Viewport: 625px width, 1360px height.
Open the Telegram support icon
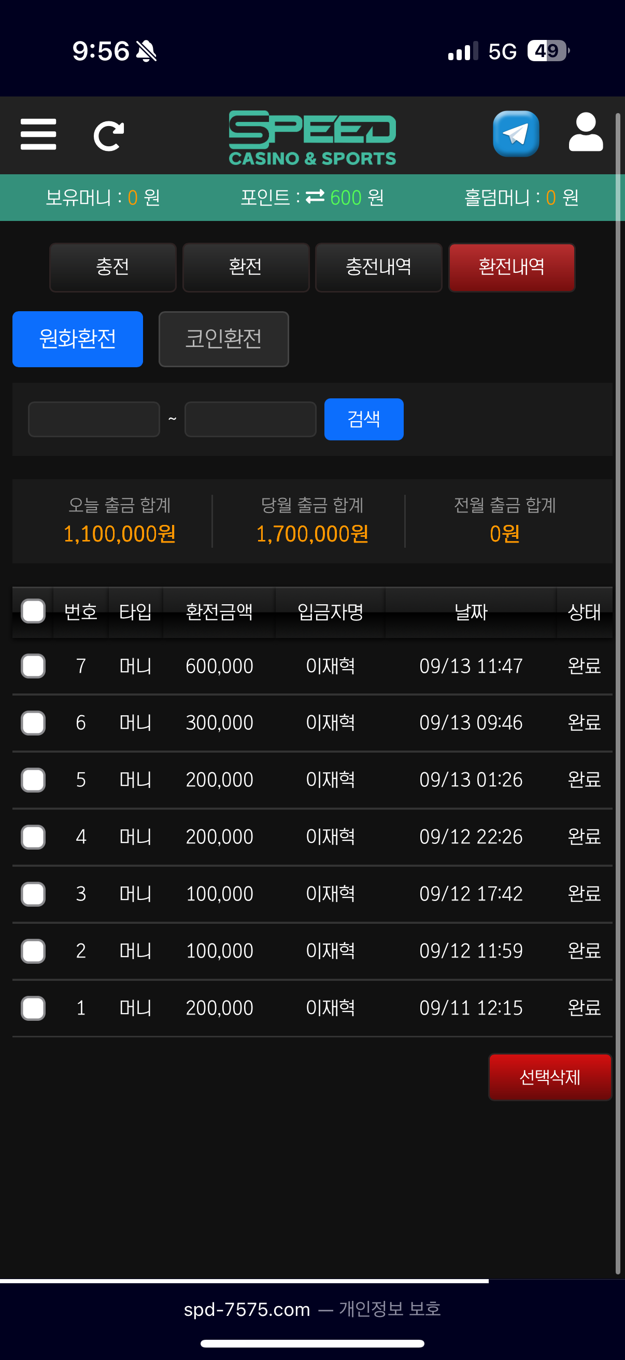point(515,134)
